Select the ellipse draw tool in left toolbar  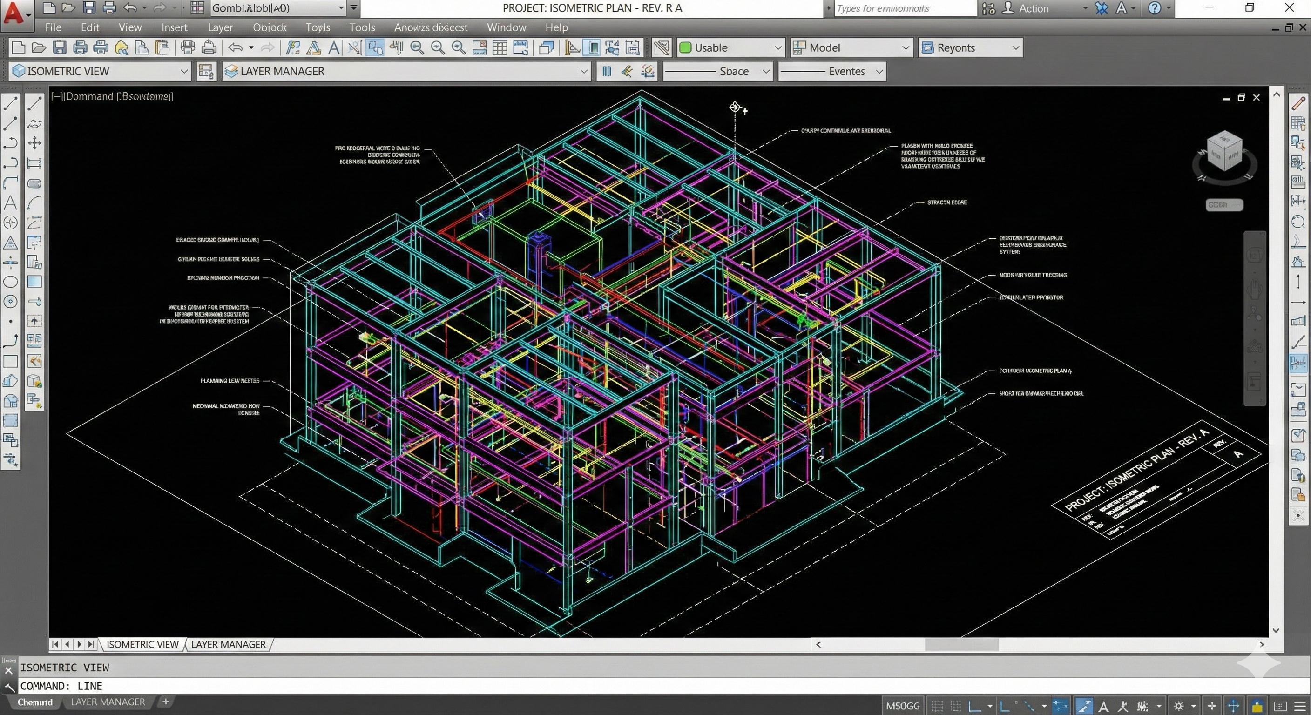pyautogui.click(x=10, y=282)
